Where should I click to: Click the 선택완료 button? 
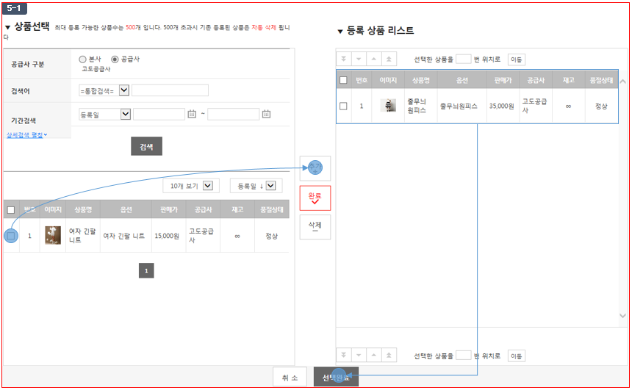pos(336,377)
